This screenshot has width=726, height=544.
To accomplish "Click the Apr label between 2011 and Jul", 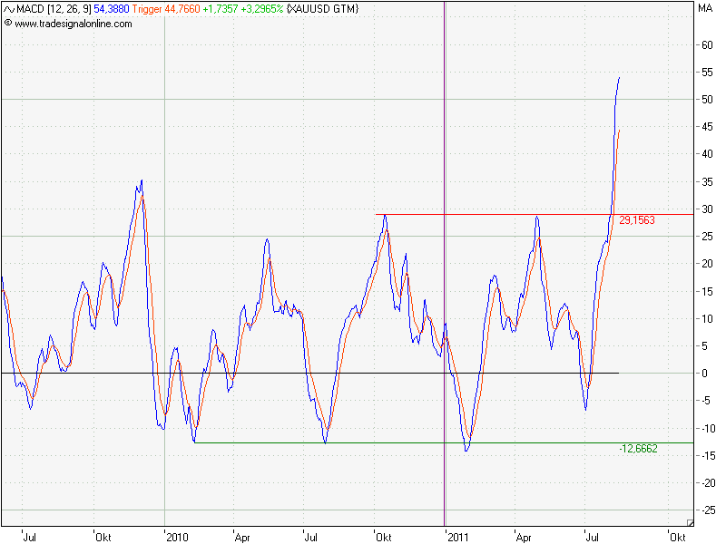I will pyautogui.click(x=525, y=537).
